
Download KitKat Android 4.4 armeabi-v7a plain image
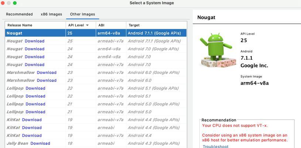pyautogui.click(x=32, y=135)
